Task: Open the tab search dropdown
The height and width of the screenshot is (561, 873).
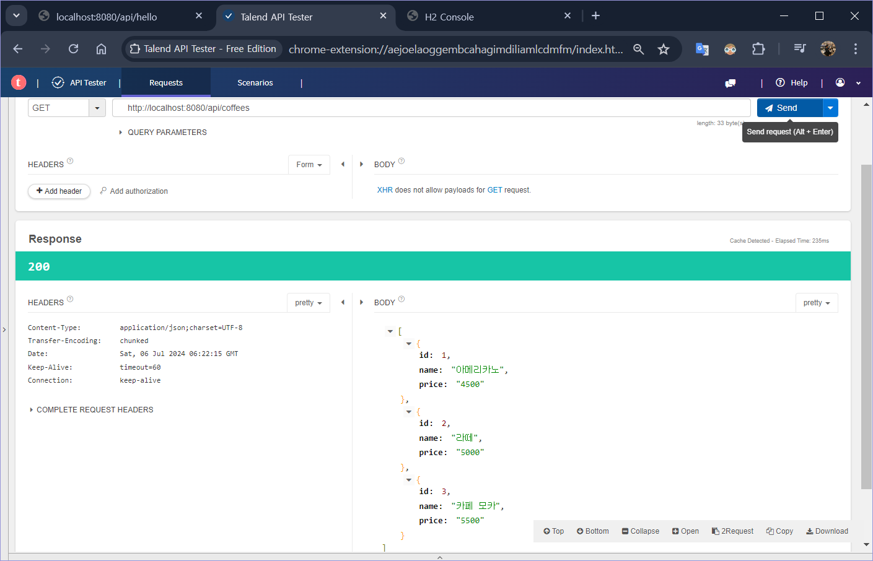Action: tap(16, 16)
